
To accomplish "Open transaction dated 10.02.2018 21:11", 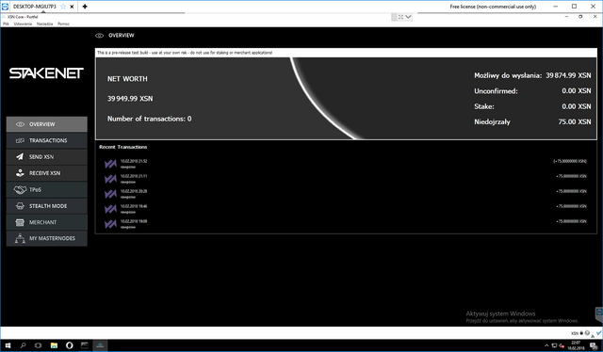I will [346, 179].
